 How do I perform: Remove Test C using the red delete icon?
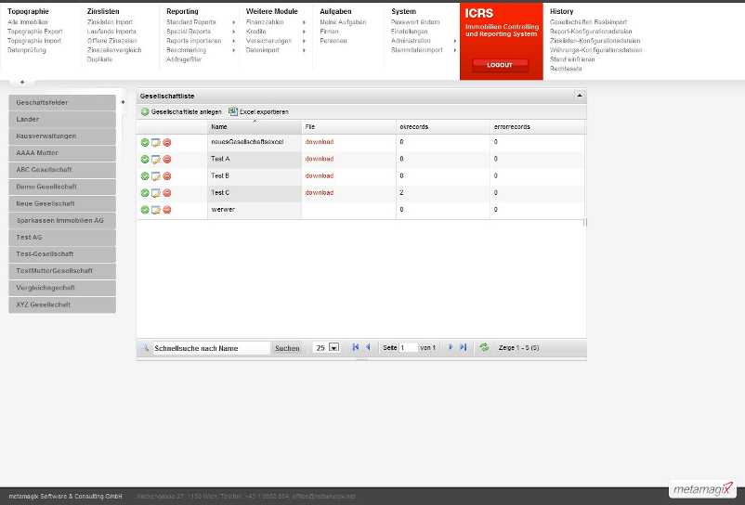coord(167,193)
